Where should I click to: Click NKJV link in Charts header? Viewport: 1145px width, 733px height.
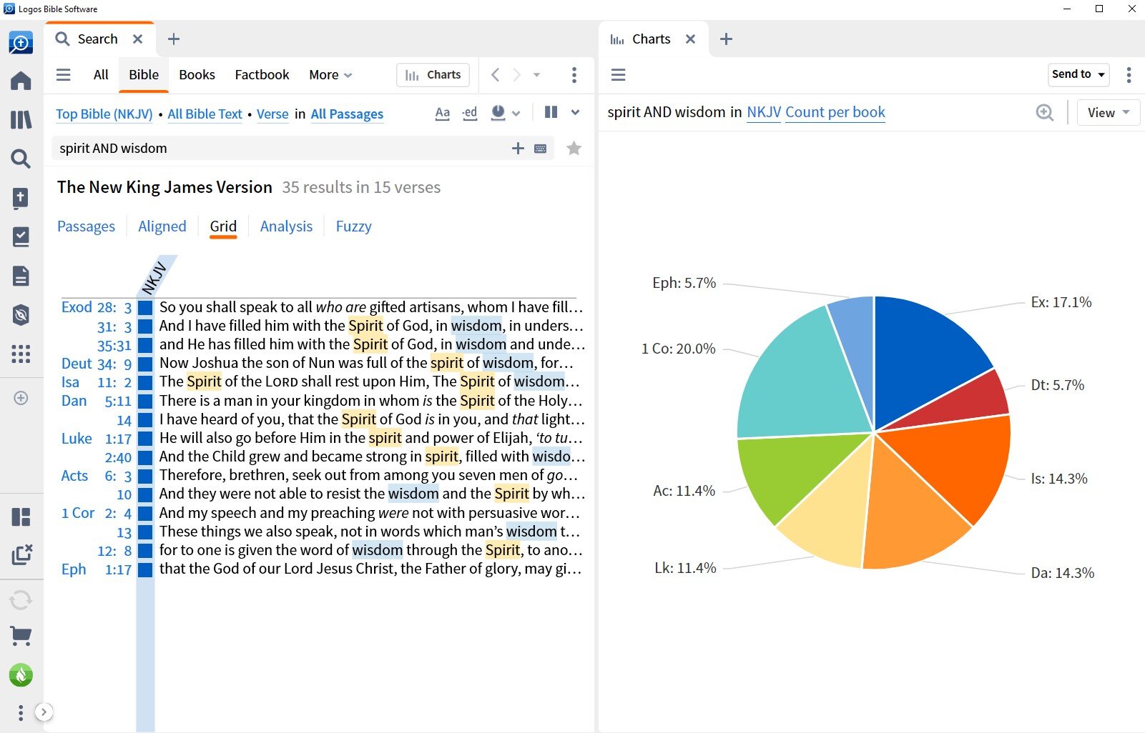pos(764,112)
